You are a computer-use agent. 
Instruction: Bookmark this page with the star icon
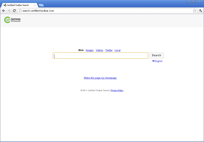pyautogui.click(x=194, y=11)
